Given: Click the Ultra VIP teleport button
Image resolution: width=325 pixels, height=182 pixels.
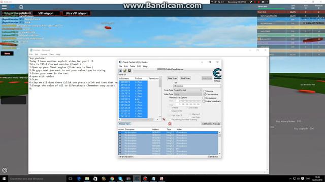Looking at the screenshot, I should coord(77,14).
